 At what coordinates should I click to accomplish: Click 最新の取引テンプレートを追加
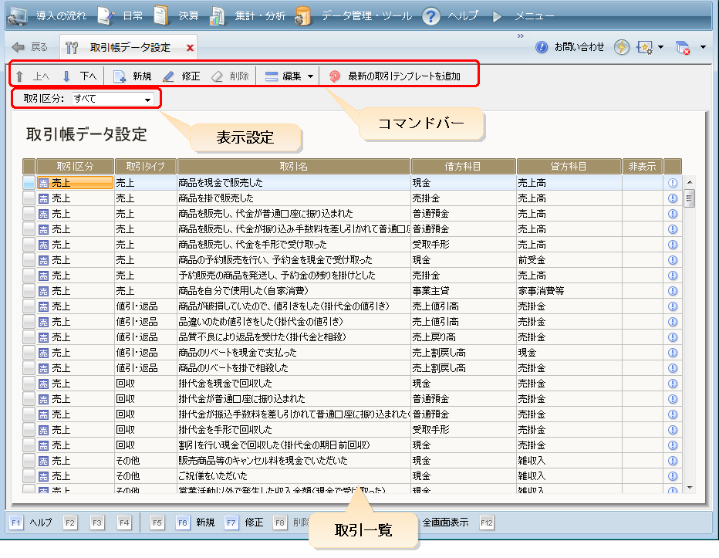tap(395, 76)
